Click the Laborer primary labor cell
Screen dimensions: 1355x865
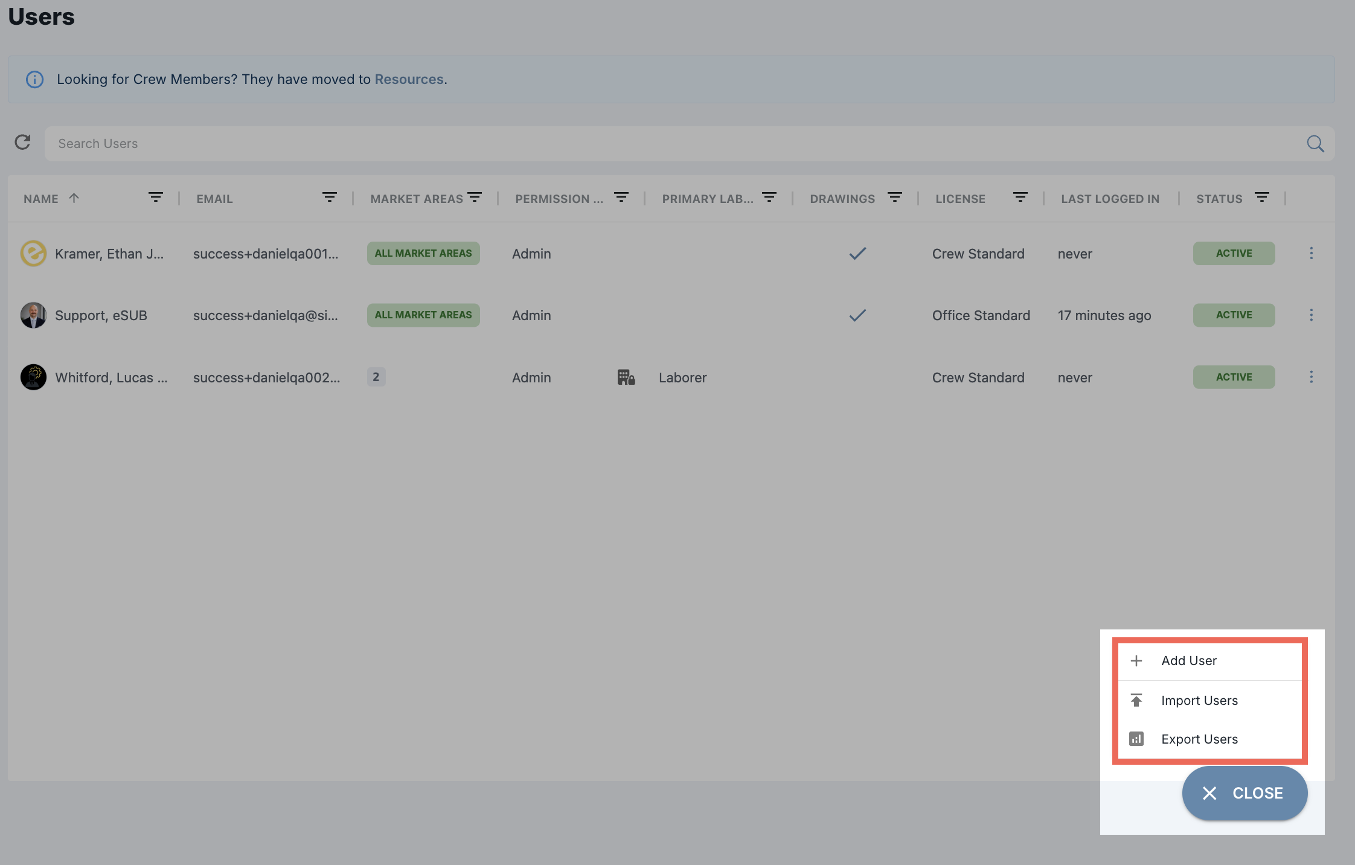pos(682,378)
